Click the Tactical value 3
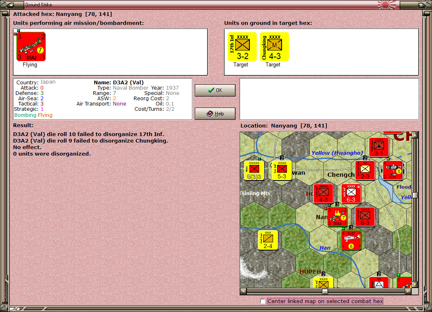 [42, 104]
